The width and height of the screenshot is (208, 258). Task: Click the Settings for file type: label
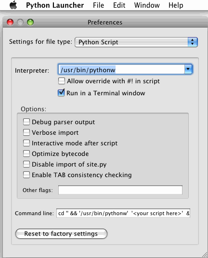[x=40, y=41]
